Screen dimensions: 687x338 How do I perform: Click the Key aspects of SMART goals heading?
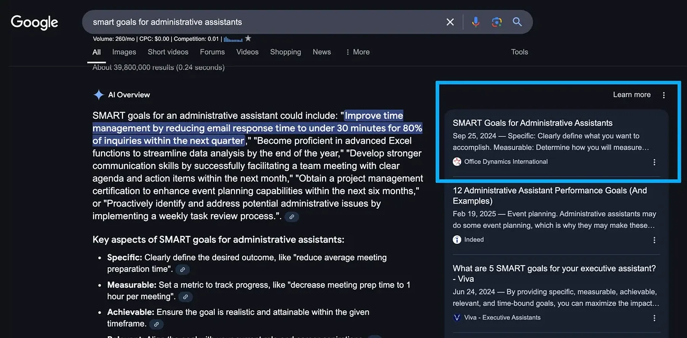click(x=218, y=240)
